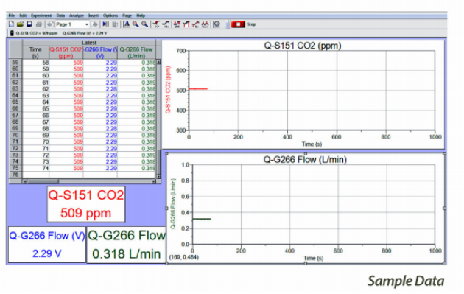Click the Q-S151 CO2 column header

click(66, 53)
